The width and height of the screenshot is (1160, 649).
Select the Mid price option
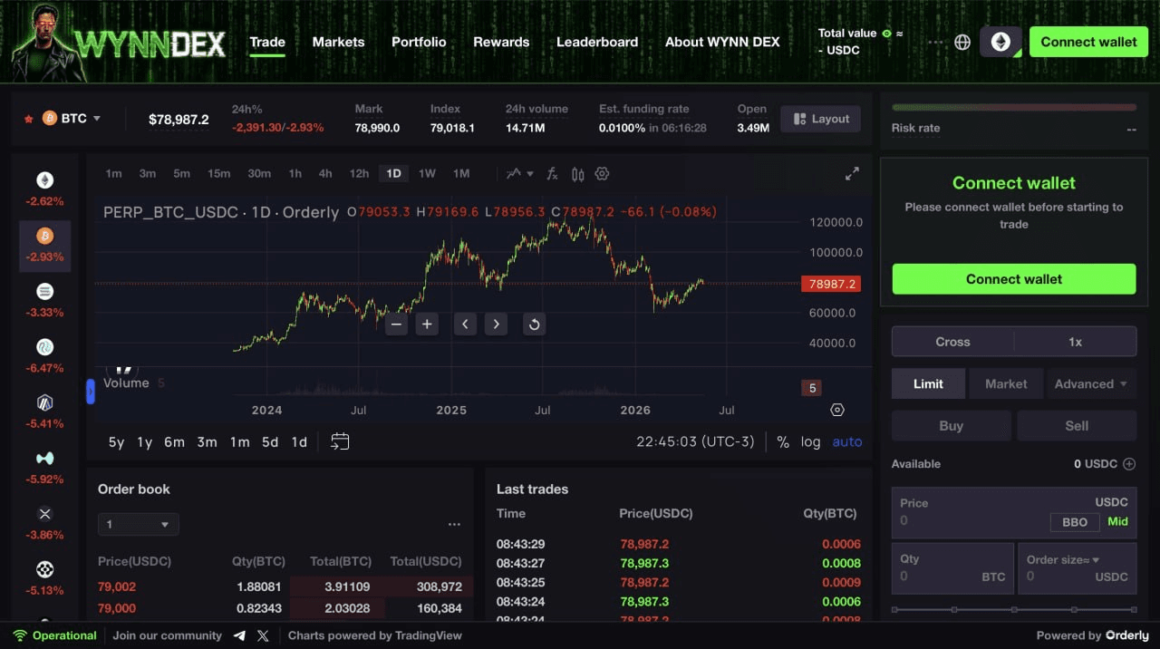click(x=1117, y=521)
